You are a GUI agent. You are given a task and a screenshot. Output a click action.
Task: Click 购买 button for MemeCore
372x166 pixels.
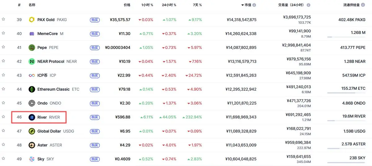point(95,34)
